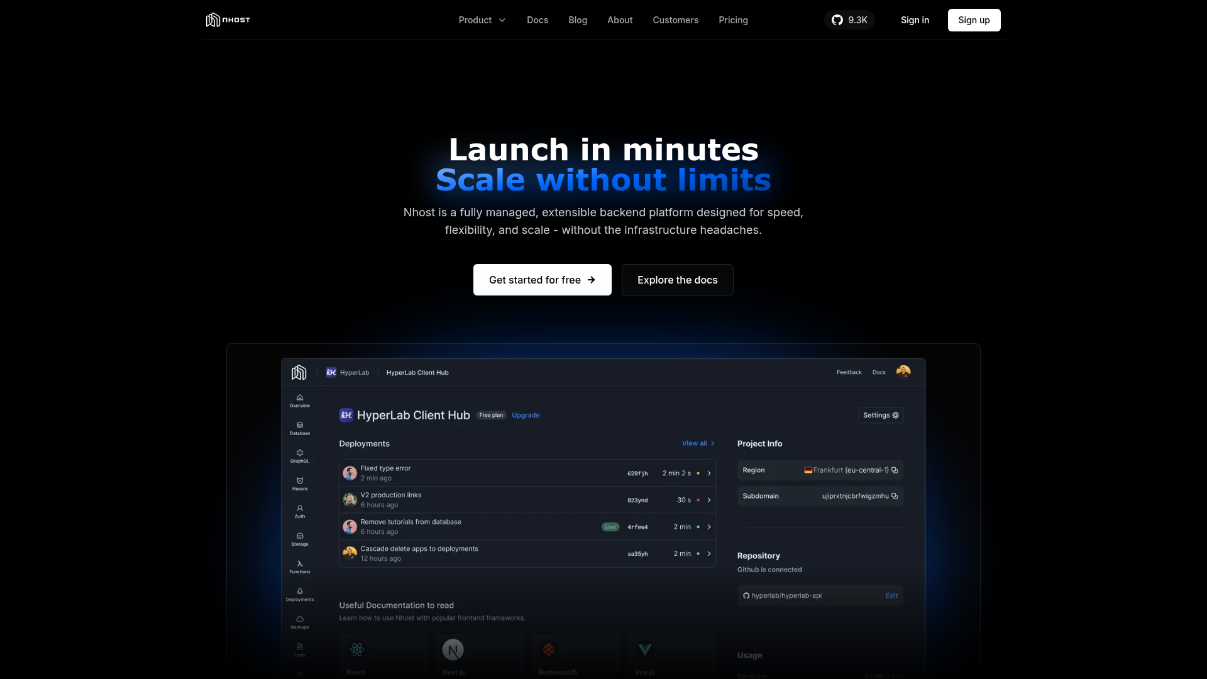The image size is (1207, 679).
Task: Click the dashboard Nhost logo icon
Action: pos(299,372)
